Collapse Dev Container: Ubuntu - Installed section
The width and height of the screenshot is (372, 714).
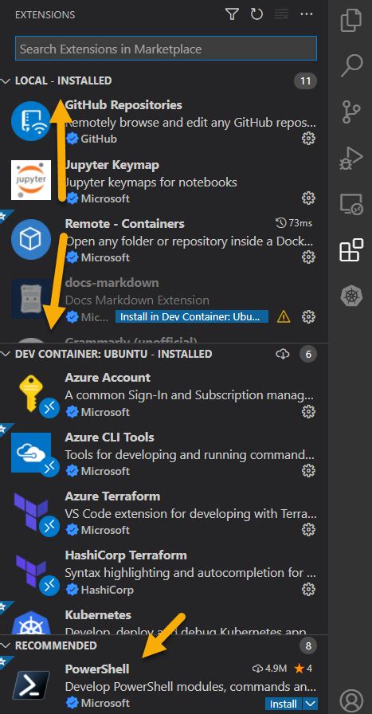[x=6, y=354]
